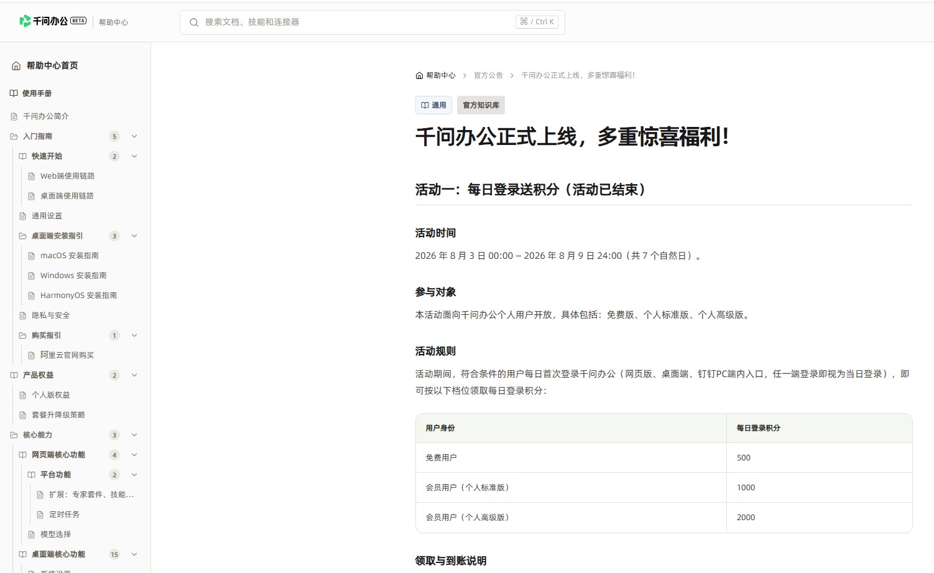Go to 帮助中心 via breadcrumb
The image size is (934, 573).
pyautogui.click(x=441, y=75)
